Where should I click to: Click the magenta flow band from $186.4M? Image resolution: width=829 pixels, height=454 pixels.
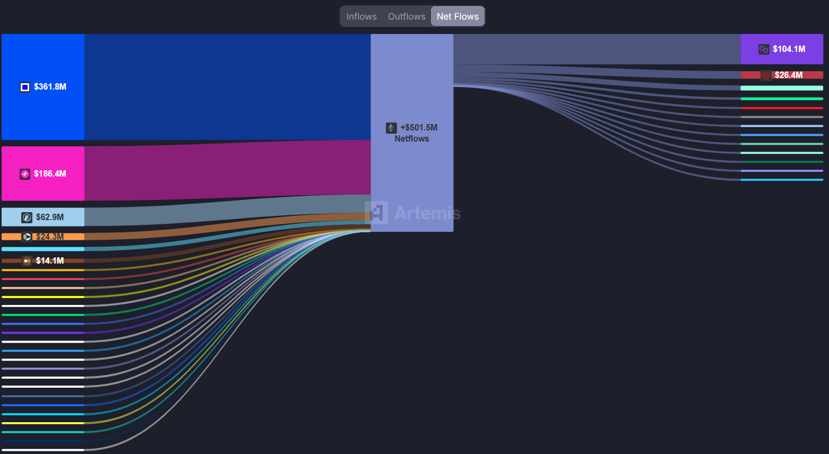coord(227,170)
